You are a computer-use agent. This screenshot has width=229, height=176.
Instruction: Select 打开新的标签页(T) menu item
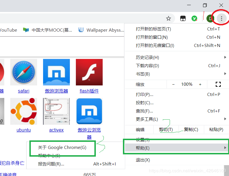point(177,29)
